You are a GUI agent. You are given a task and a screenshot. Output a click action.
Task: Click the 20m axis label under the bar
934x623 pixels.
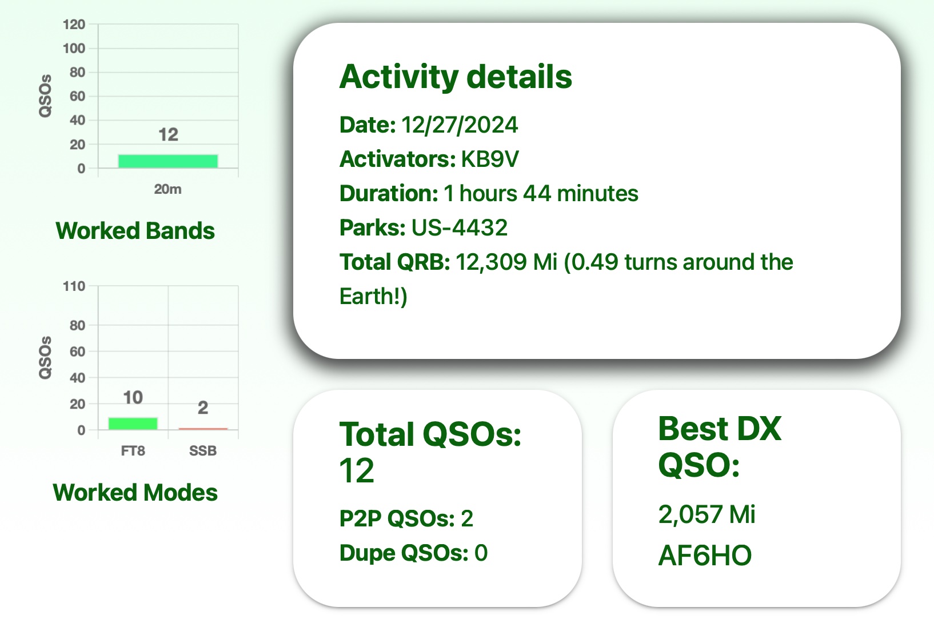[167, 189]
